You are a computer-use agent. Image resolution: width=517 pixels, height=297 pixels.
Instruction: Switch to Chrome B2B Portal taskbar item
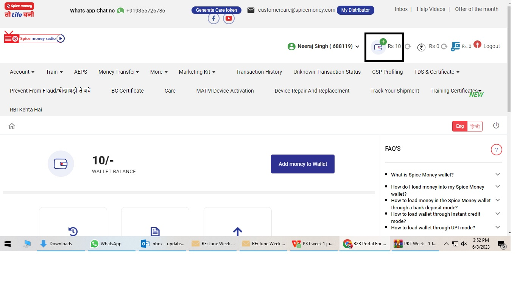pyautogui.click(x=365, y=244)
